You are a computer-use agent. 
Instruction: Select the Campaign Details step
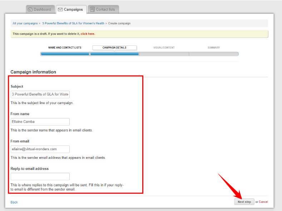click(114, 48)
